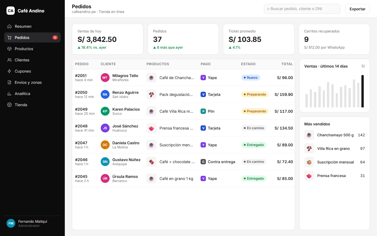Click the Suscripción mensual box icon in Más vendidos
377x236 pixels.
pos(309,162)
